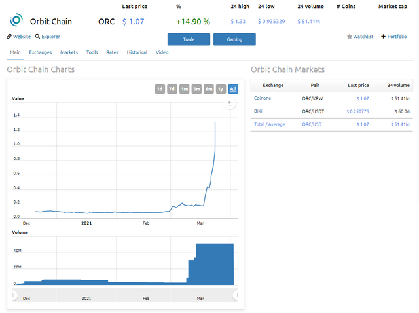
Task: Click the Portfolio plus icon
Action: (383, 37)
